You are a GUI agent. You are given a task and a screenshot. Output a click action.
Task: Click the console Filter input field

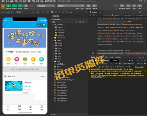(x=121, y=64)
